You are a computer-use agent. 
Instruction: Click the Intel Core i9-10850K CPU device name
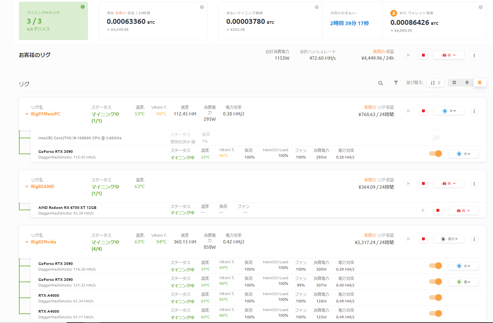click(80, 138)
